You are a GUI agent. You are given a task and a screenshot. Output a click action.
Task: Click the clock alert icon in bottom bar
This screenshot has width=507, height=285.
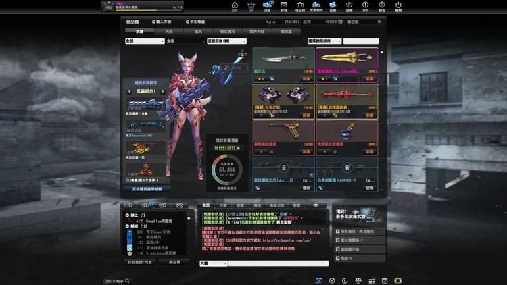(345, 280)
